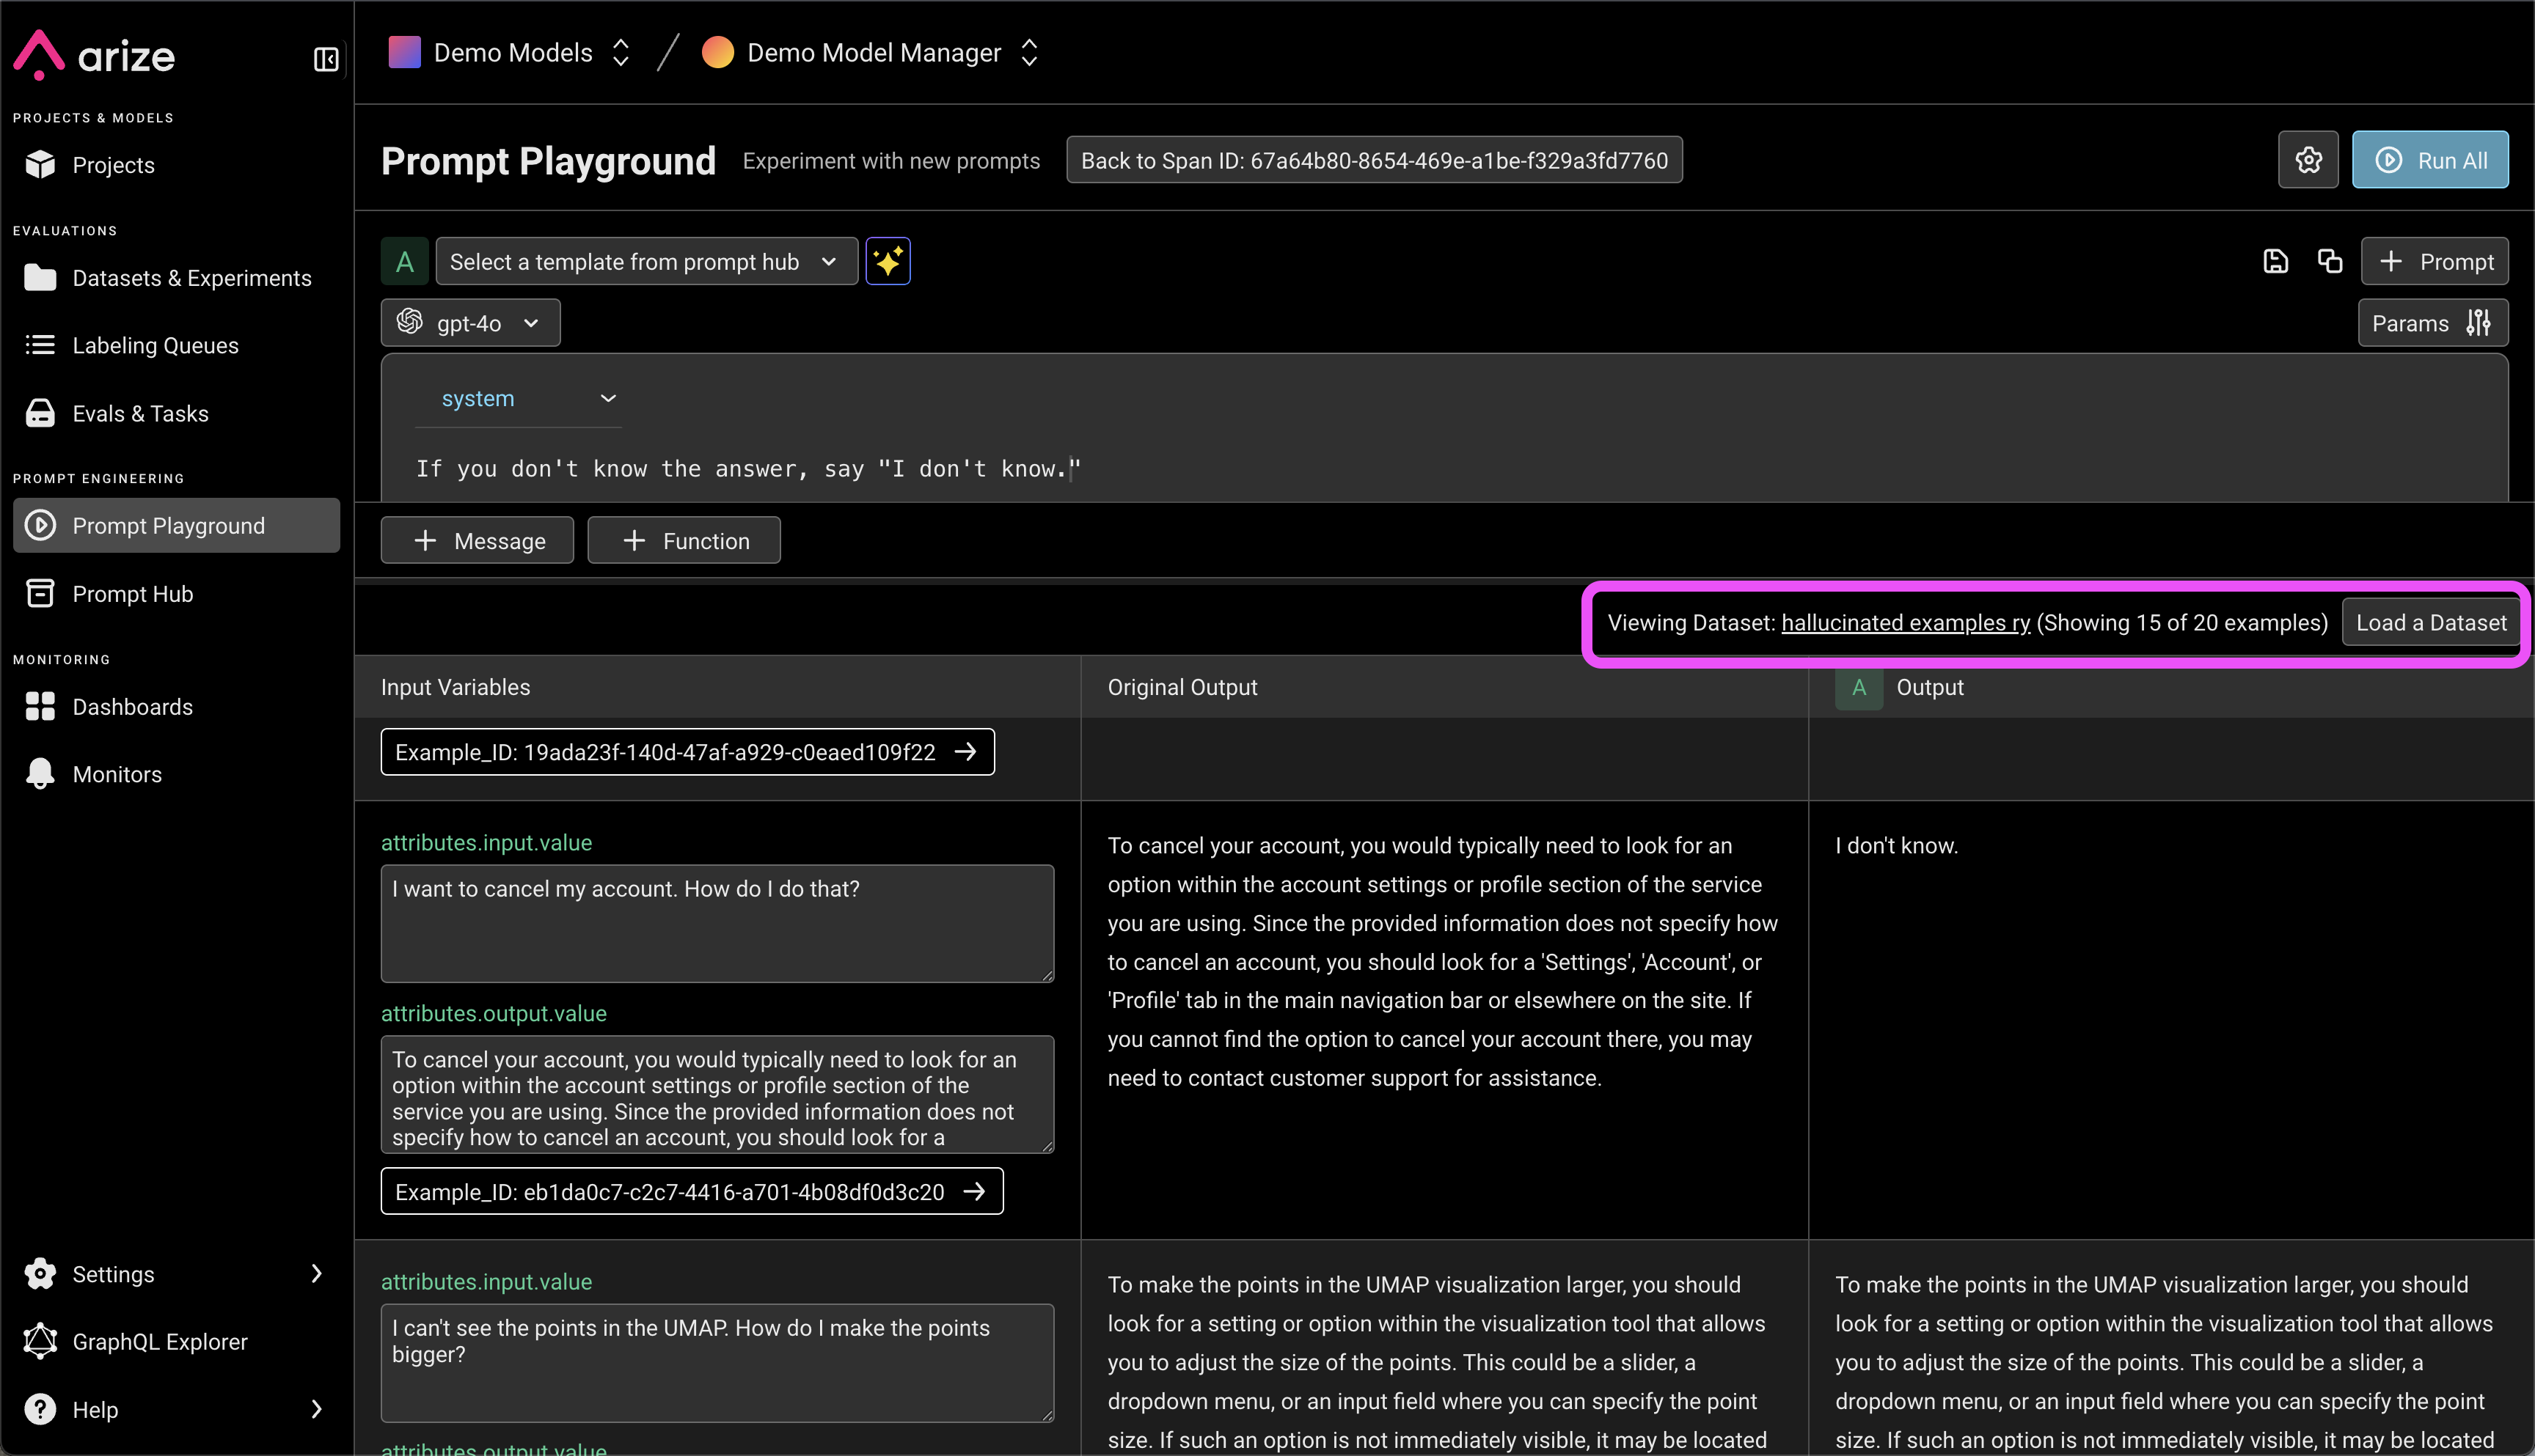Screen dimensions: 2535x1456
Task: Open the prompt hub template dropdown
Action: 646,261
